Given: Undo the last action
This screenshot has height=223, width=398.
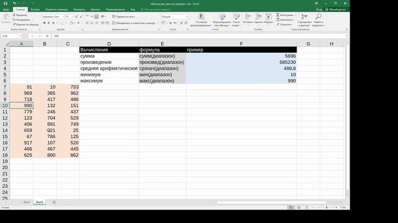Looking at the screenshot, I should click(14, 3).
